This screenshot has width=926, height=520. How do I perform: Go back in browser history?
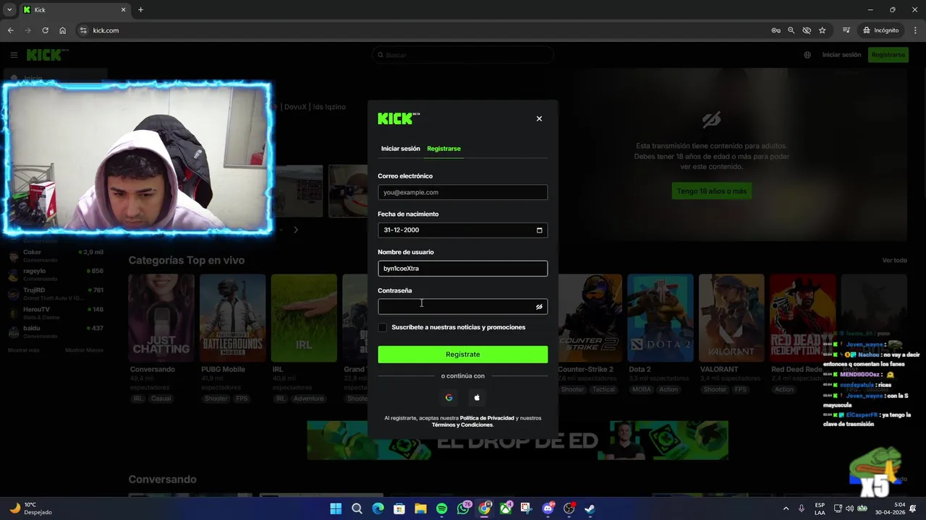[x=10, y=30]
